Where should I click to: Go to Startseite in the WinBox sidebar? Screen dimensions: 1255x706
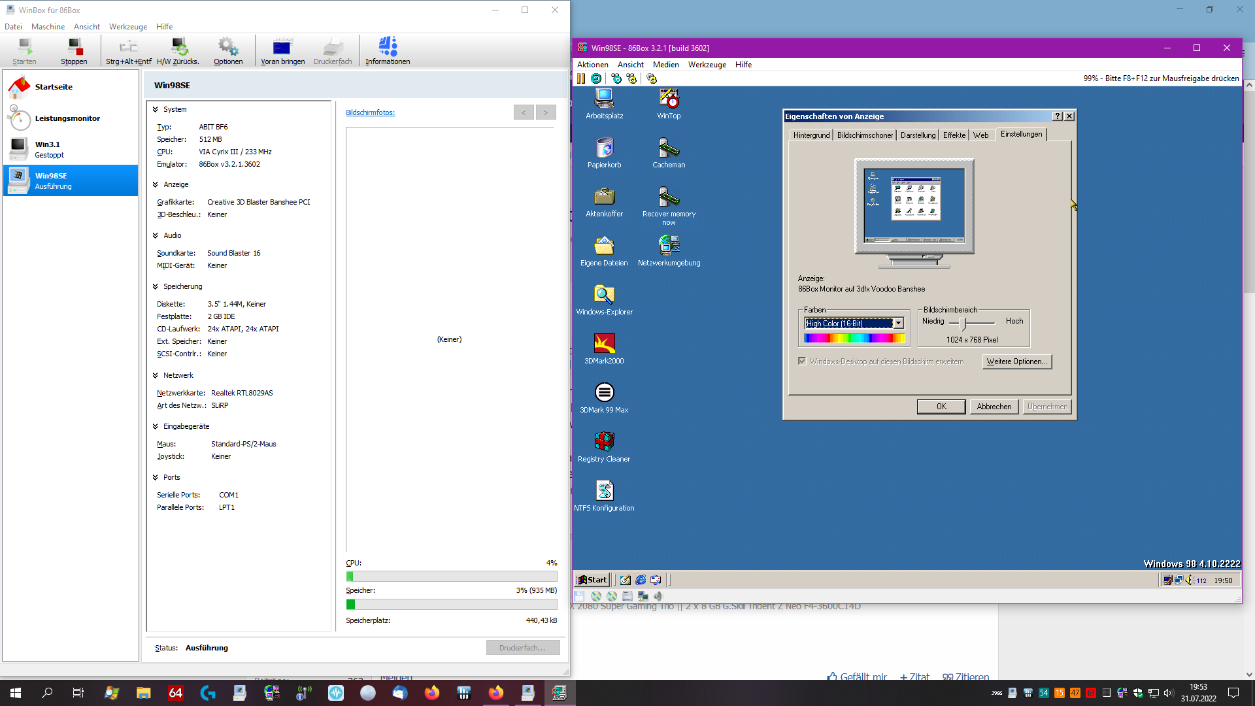(71, 87)
